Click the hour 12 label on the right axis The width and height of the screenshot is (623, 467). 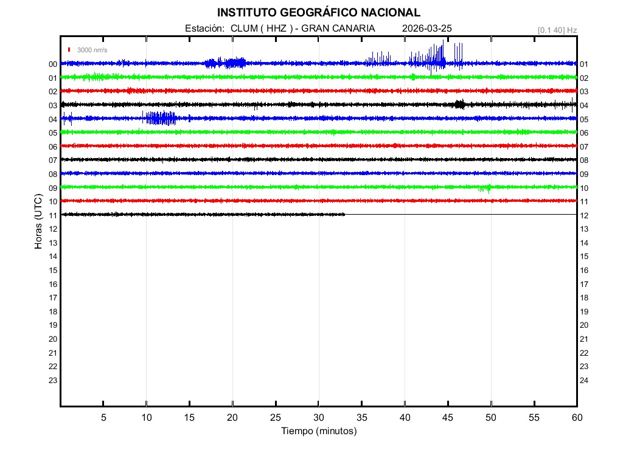click(584, 215)
